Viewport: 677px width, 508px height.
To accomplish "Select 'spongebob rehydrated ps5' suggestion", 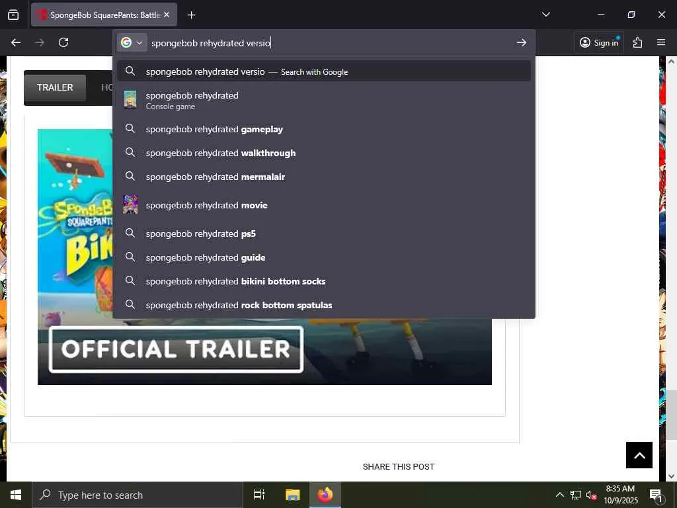I will (x=324, y=233).
